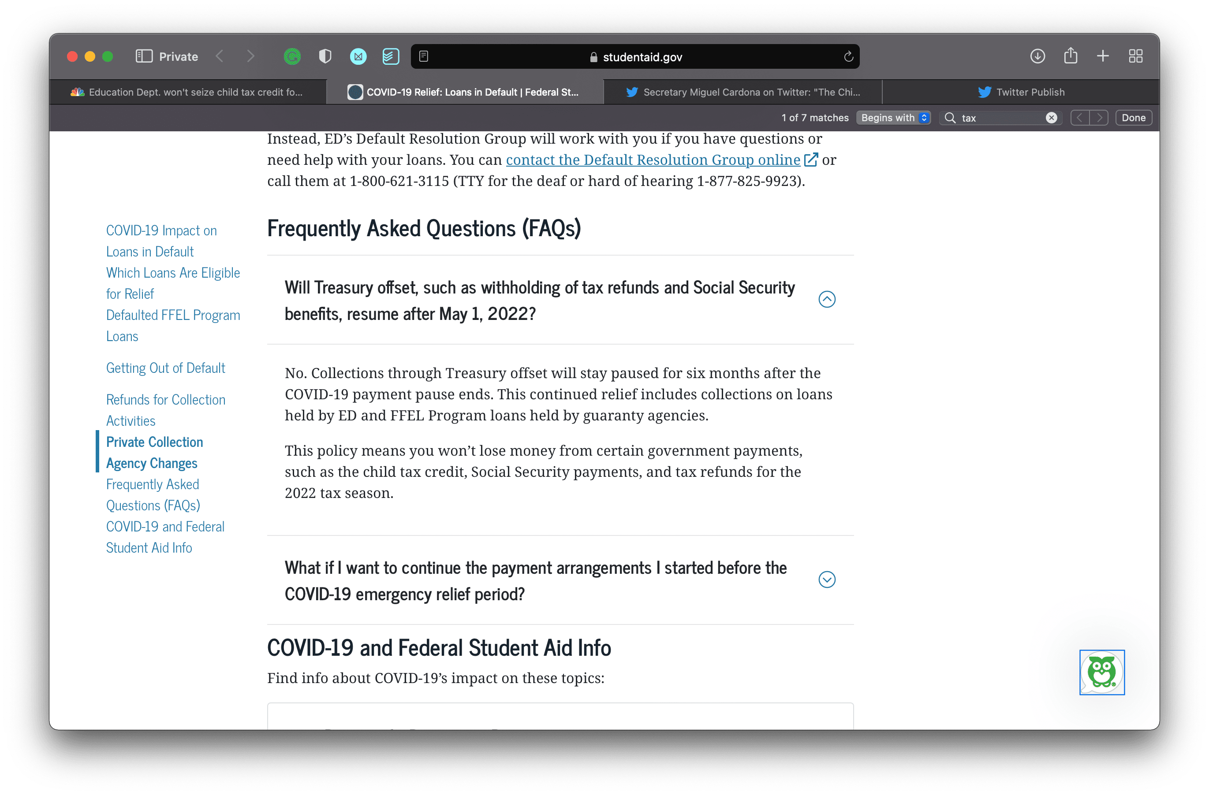1209x795 pixels.
Task: Switch to Secretary Miguel Cardona Twitter tab
Action: pyautogui.click(x=743, y=92)
